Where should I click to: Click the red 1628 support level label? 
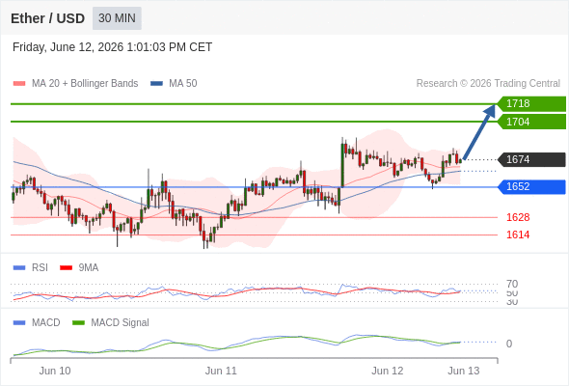518,217
